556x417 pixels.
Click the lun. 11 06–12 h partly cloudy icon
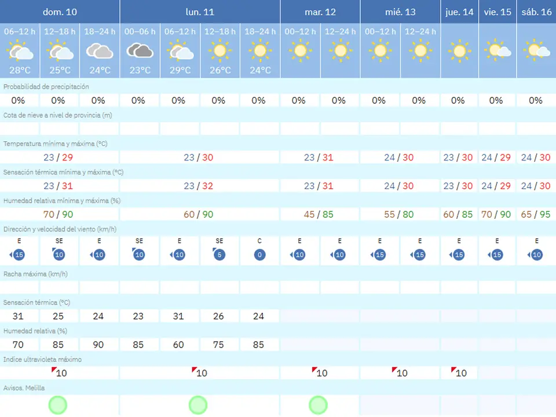180,51
